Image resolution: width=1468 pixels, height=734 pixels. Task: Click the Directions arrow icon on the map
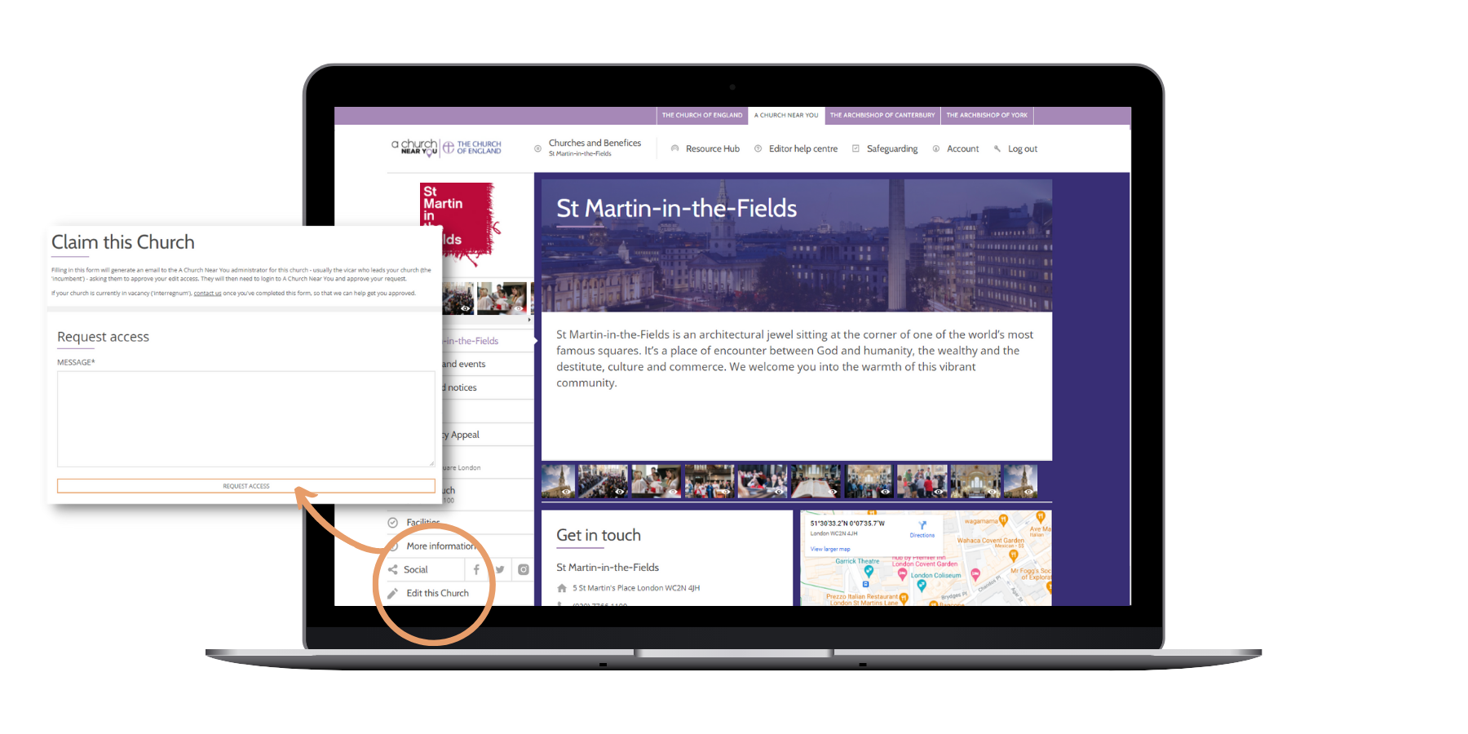click(922, 526)
